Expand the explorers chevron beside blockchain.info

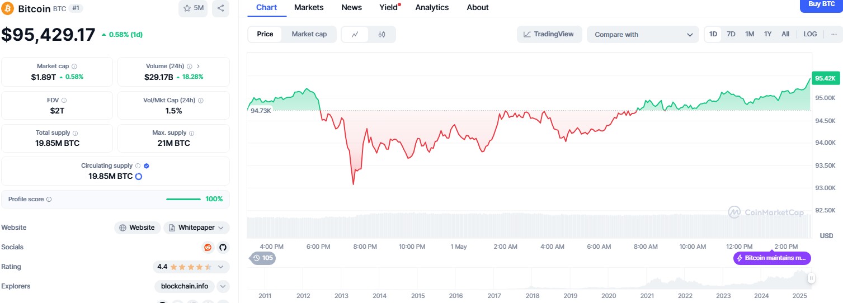click(223, 286)
